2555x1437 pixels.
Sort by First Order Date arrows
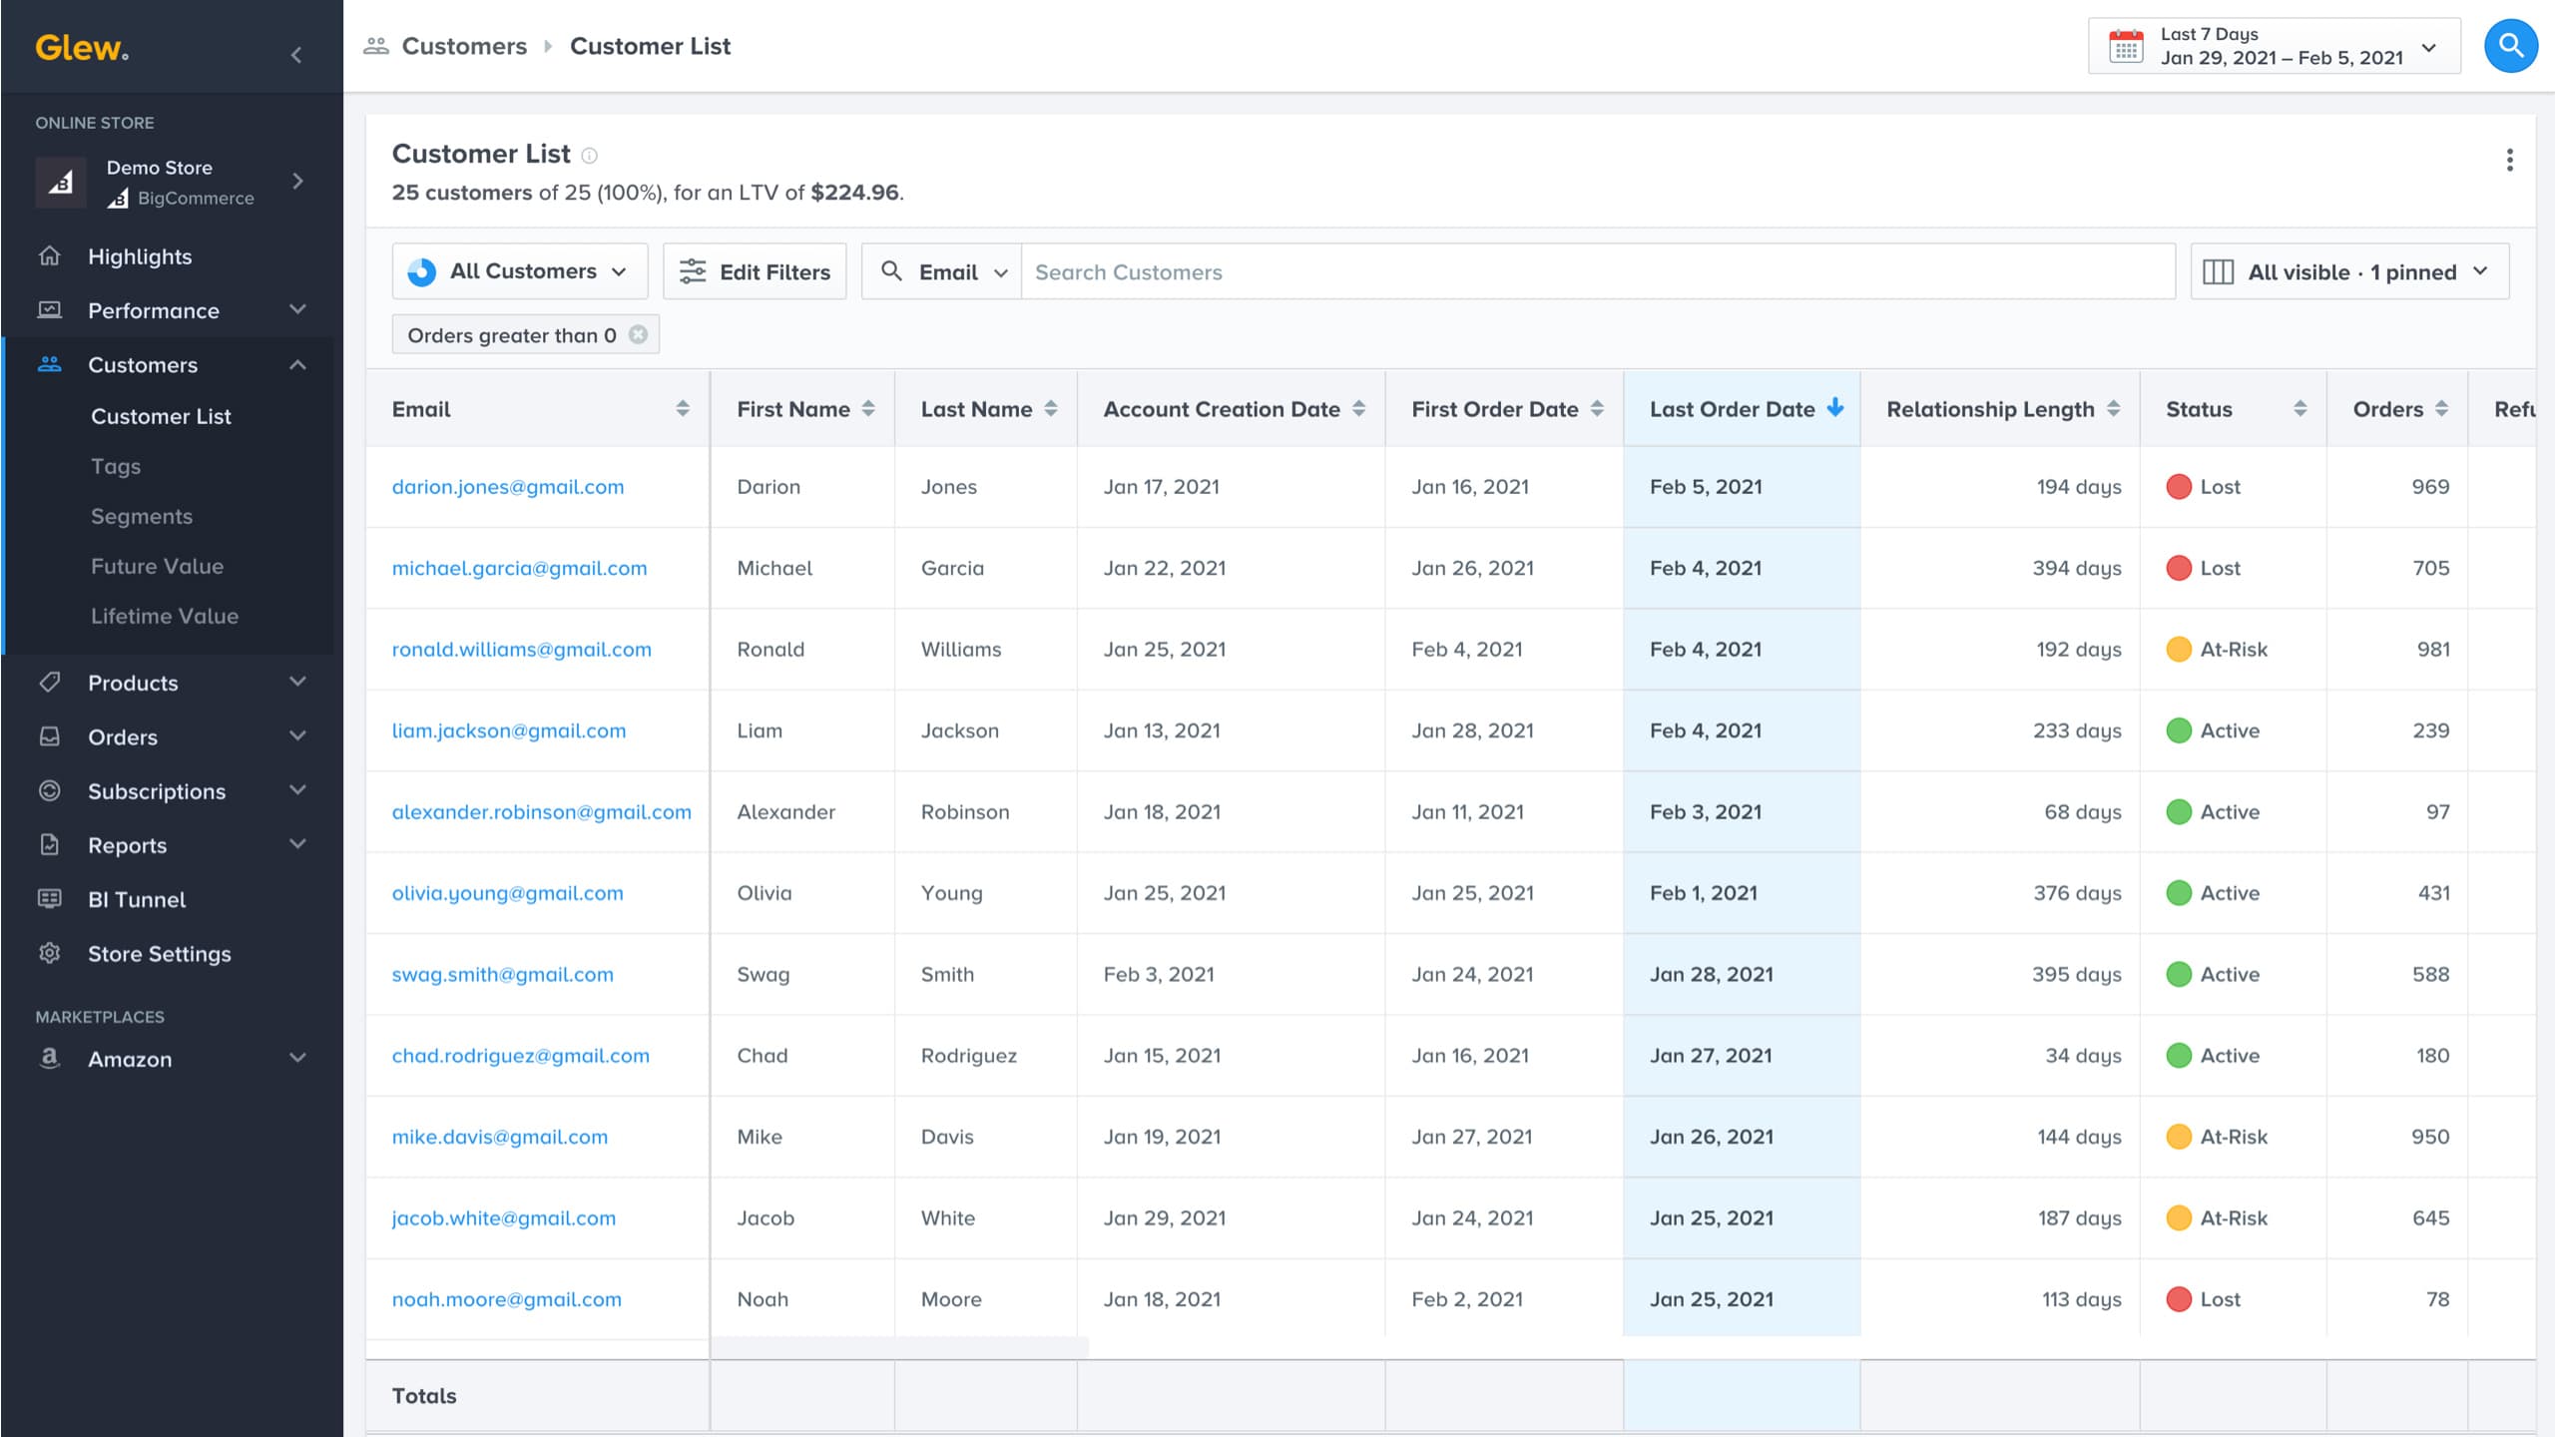(x=1597, y=408)
